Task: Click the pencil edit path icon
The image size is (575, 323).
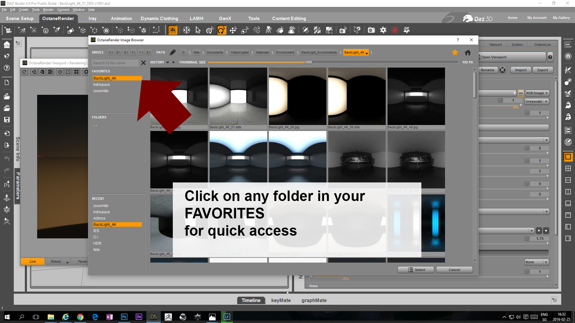Action: click(x=173, y=52)
